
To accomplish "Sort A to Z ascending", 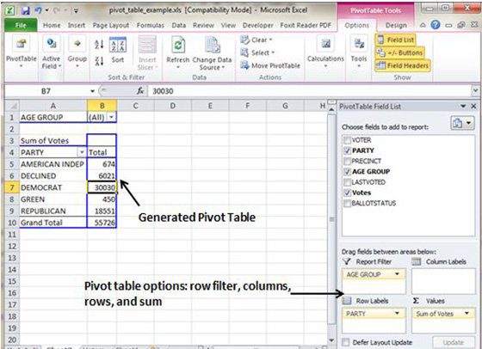I will [99, 45].
